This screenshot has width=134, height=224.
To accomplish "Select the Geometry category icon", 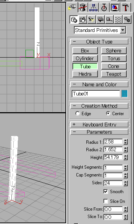I will (74, 20).
